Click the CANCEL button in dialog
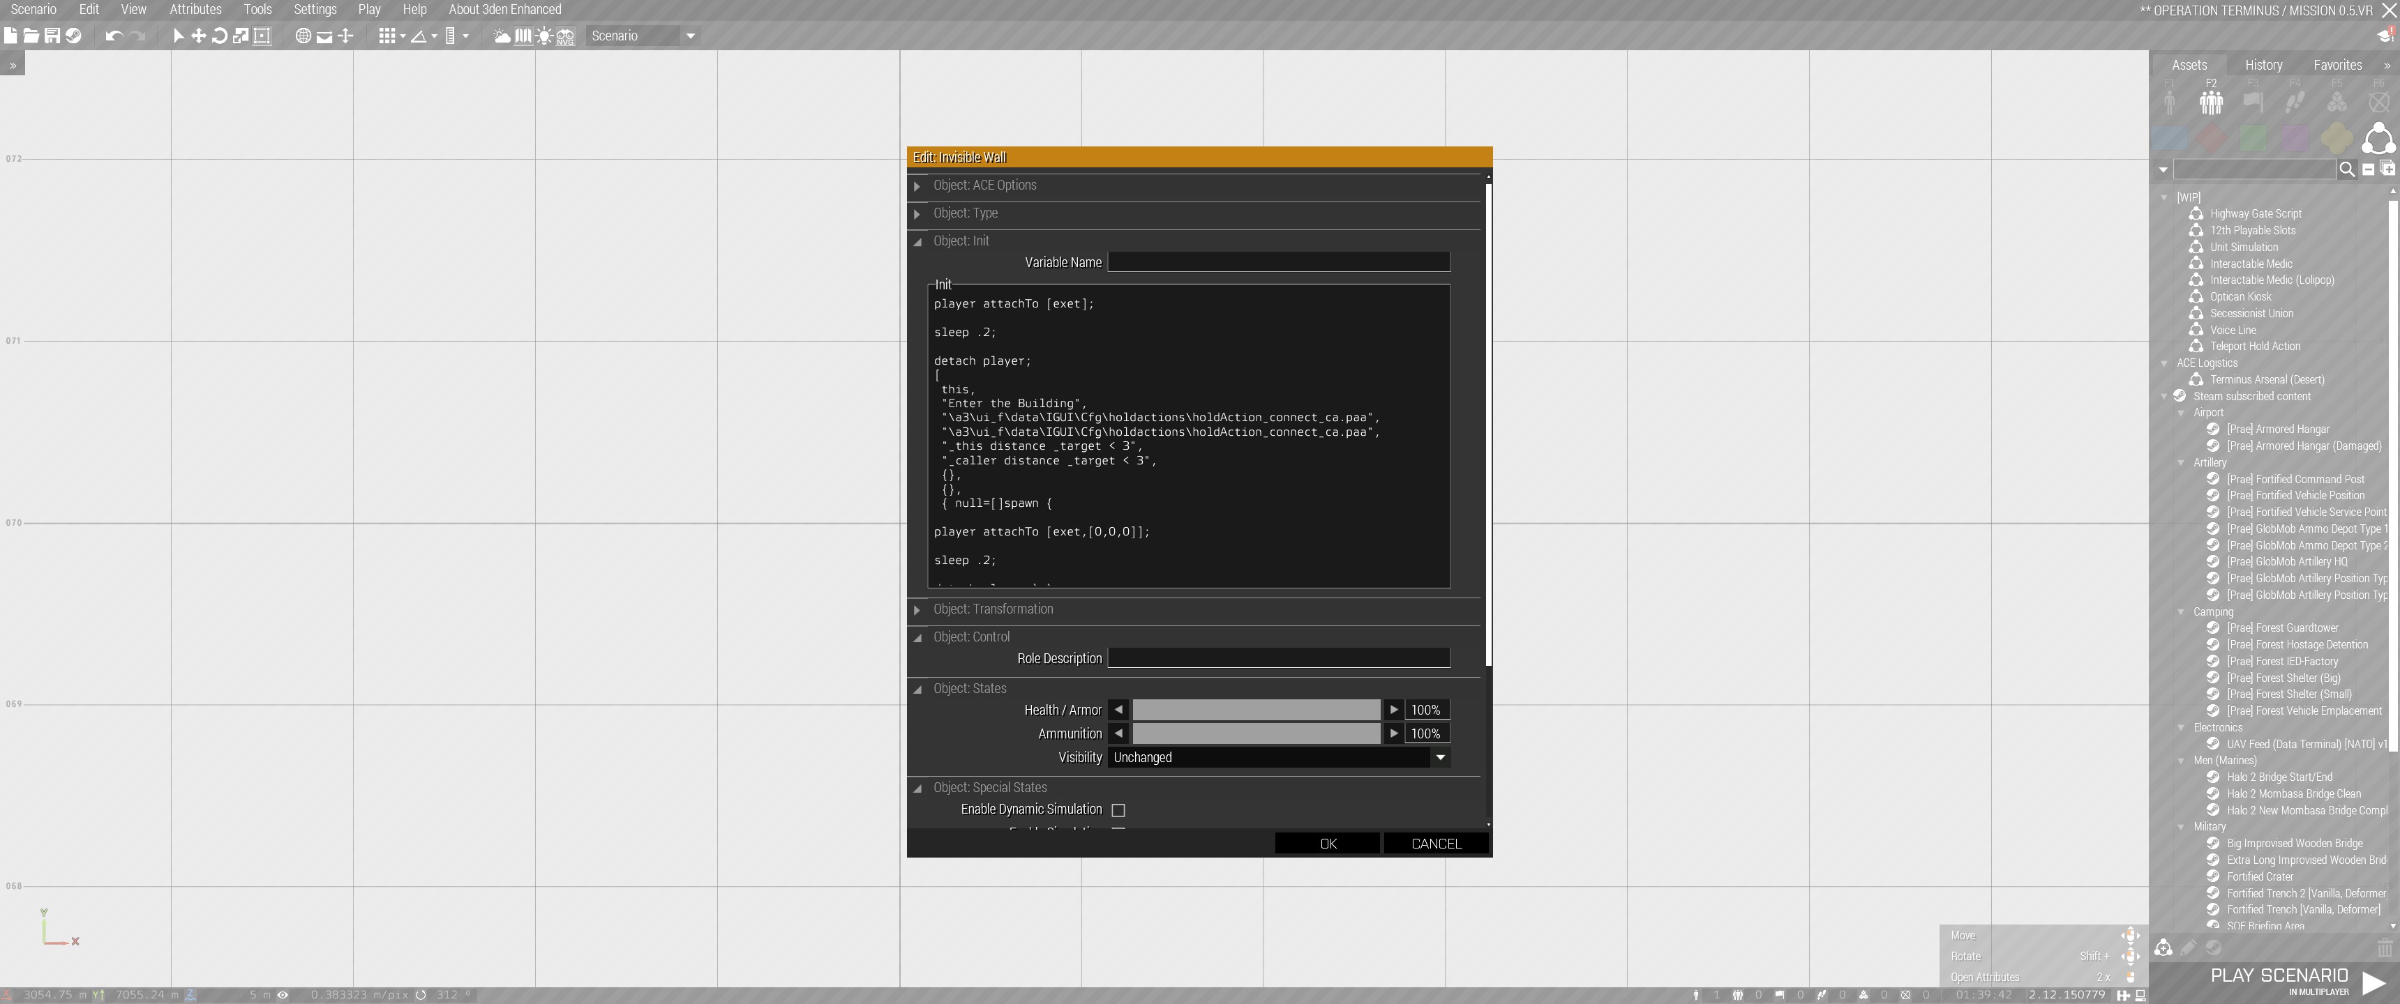 tap(1436, 844)
